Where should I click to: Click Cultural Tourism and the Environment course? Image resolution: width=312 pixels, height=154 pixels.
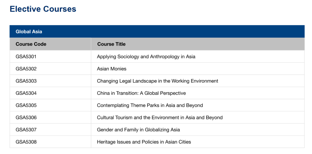click(160, 117)
